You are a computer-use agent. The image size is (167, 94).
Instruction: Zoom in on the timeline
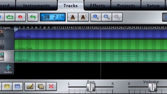click(107, 17)
